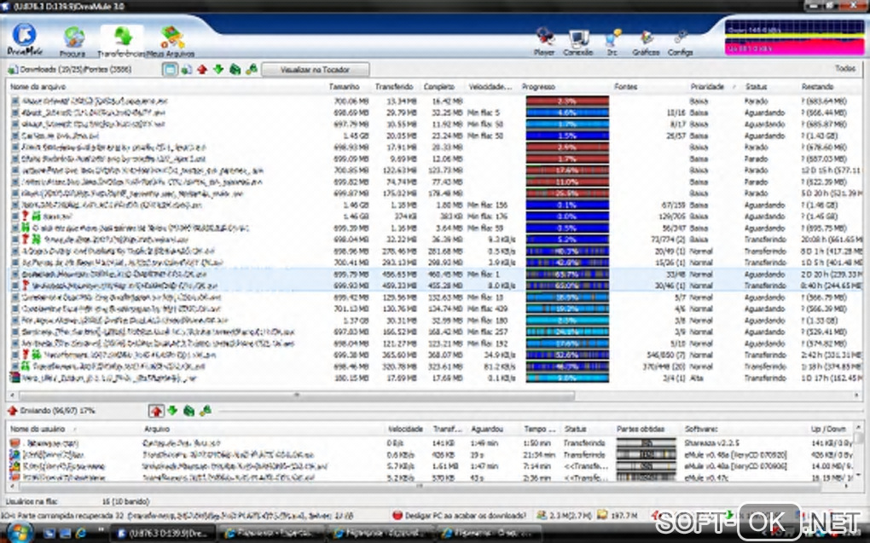Open the Procura search section
The height and width of the screenshot is (543, 870).
click(x=74, y=41)
